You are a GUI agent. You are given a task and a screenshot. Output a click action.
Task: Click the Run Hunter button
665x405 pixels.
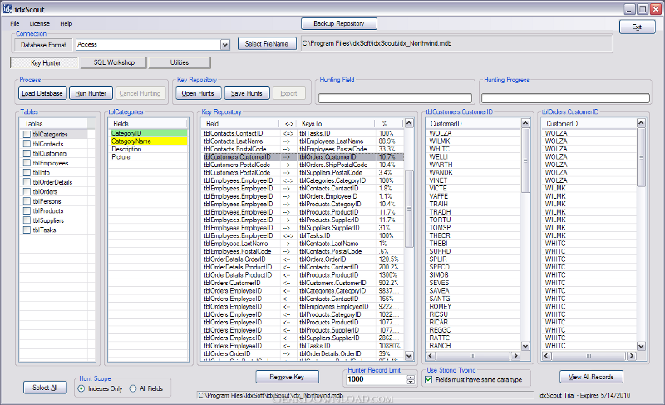[91, 94]
